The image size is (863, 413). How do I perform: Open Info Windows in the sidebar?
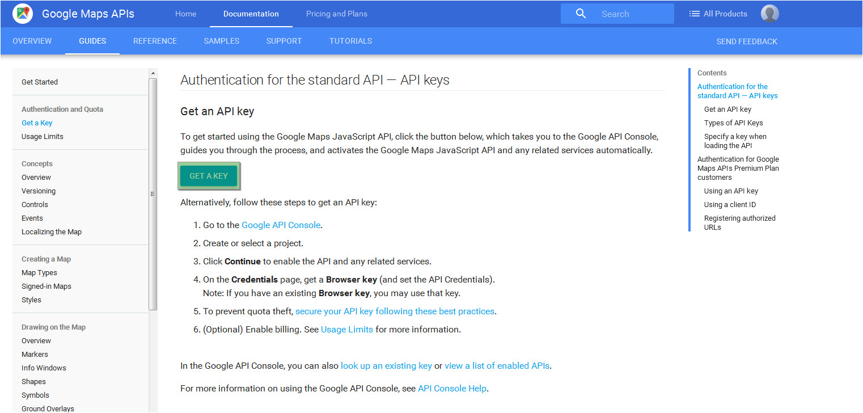click(x=44, y=368)
